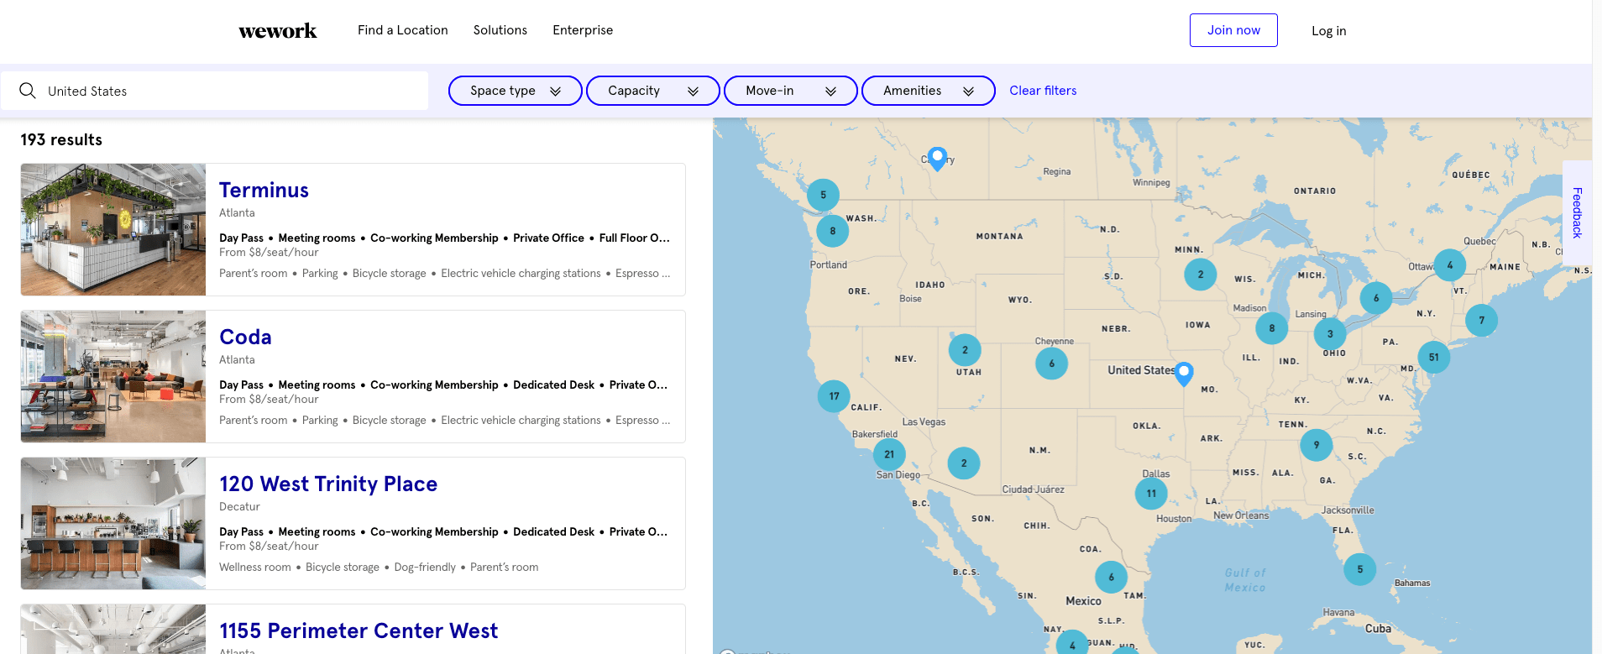Open map cluster 6 in Mexico
Screen dimensions: 1602x654
(1112, 578)
